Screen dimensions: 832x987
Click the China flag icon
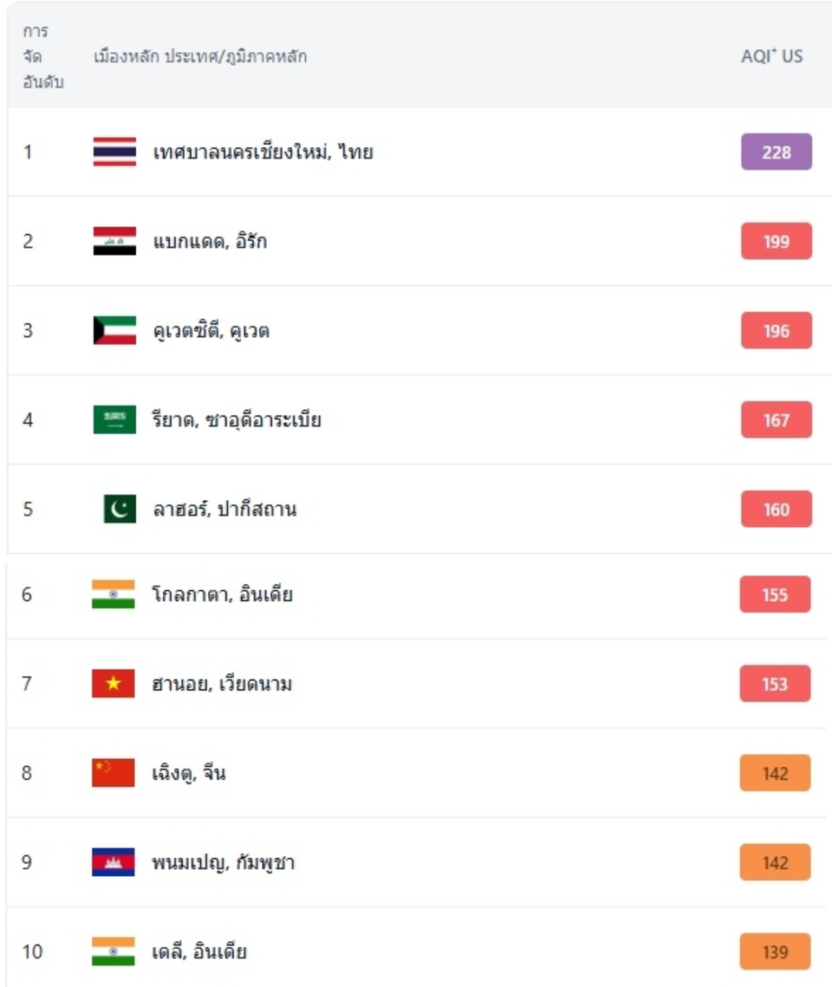coord(114,773)
